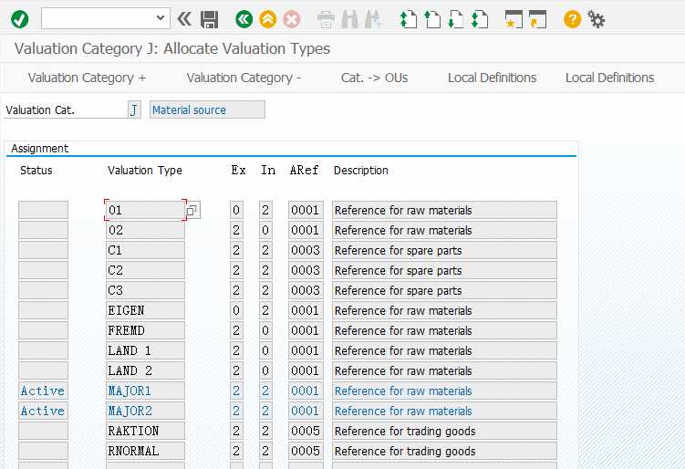
Task: Click the Find Next binoculars icon
Action: pyautogui.click(x=373, y=19)
